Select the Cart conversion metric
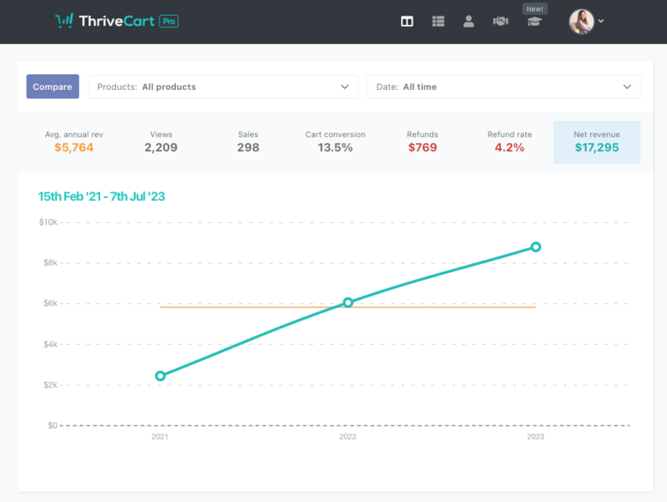The image size is (667, 502). 335,142
